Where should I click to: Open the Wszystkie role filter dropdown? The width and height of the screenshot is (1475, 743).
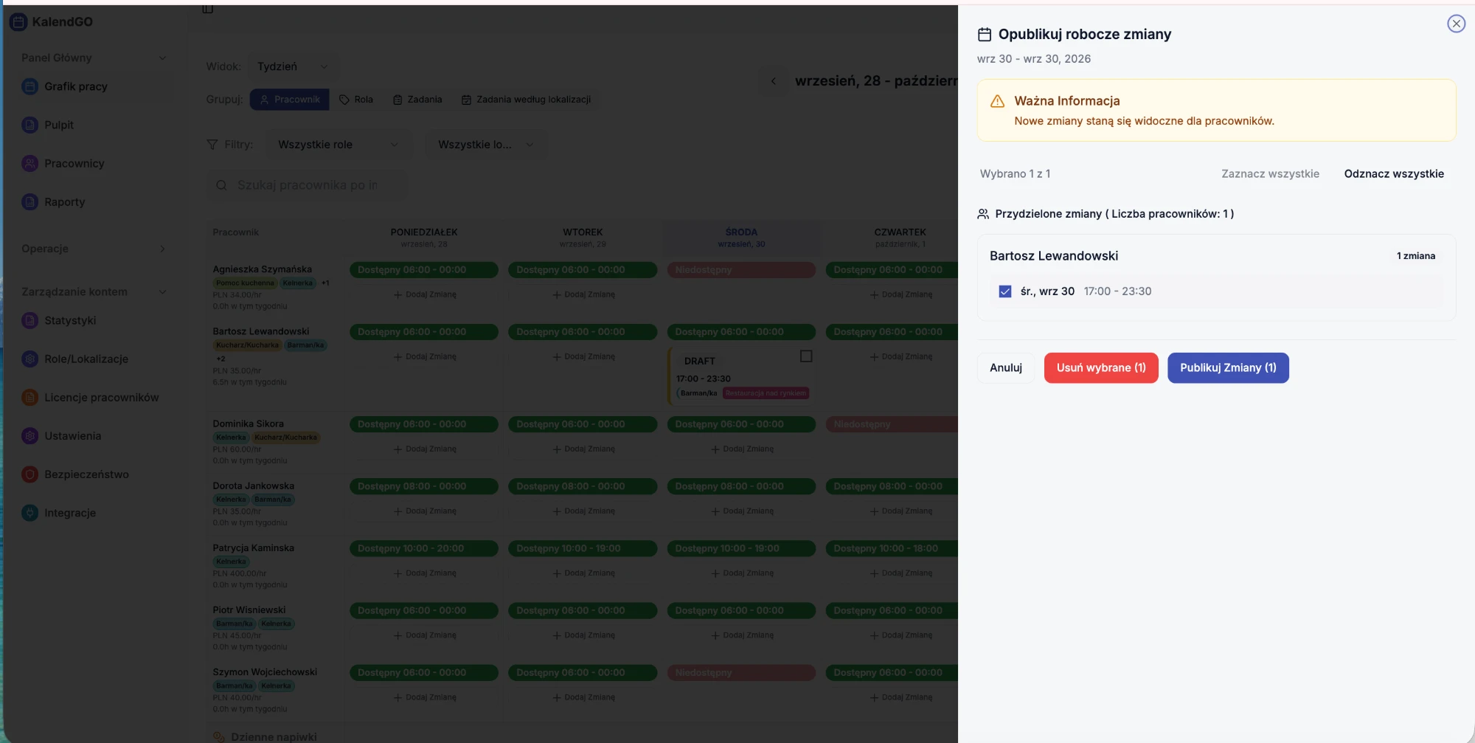(338, 145)
